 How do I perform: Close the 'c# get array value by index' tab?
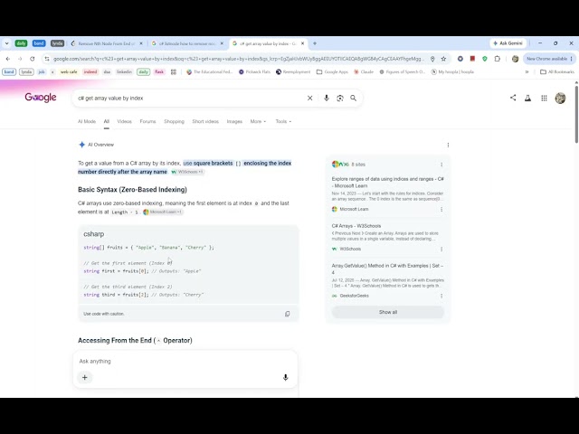point(302,43)
